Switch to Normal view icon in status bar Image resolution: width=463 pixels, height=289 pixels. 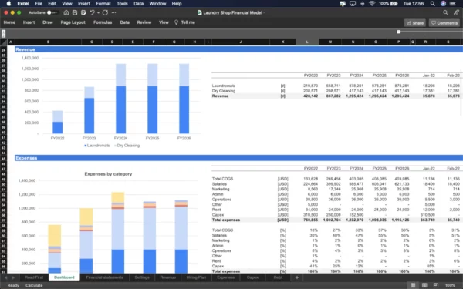click(x=413, y=285)
